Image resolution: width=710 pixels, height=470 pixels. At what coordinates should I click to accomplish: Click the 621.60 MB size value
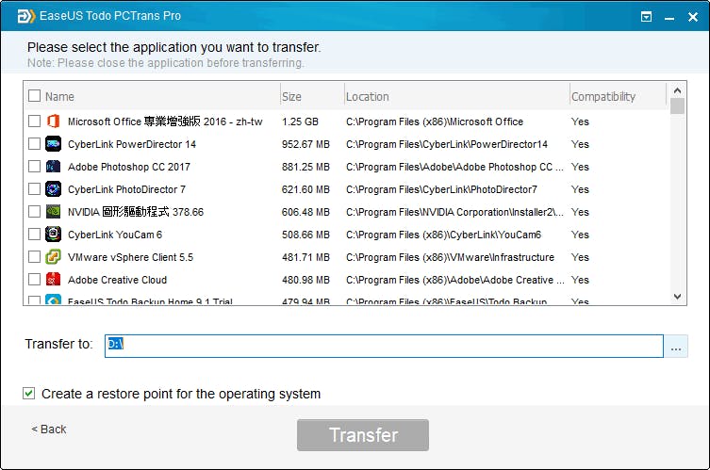(305, 189)
